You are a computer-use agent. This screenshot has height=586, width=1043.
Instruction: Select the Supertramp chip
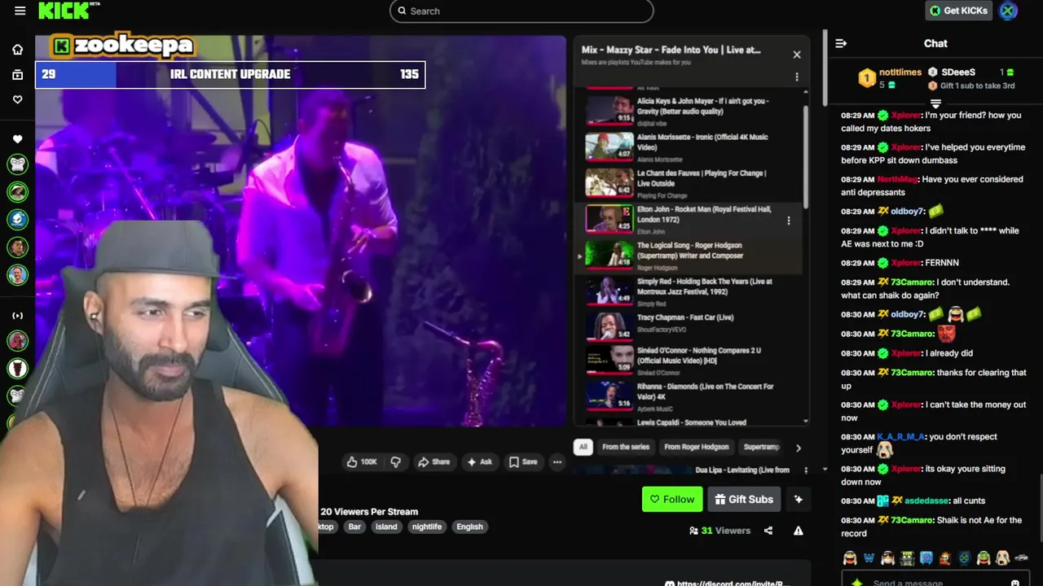pyautogui.click(x=761, y=447)
